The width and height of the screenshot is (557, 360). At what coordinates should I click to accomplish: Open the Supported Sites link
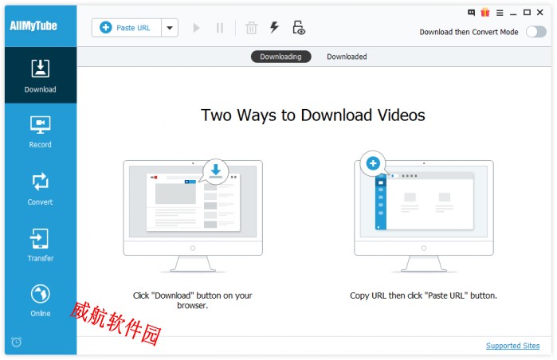click(512, 346)
